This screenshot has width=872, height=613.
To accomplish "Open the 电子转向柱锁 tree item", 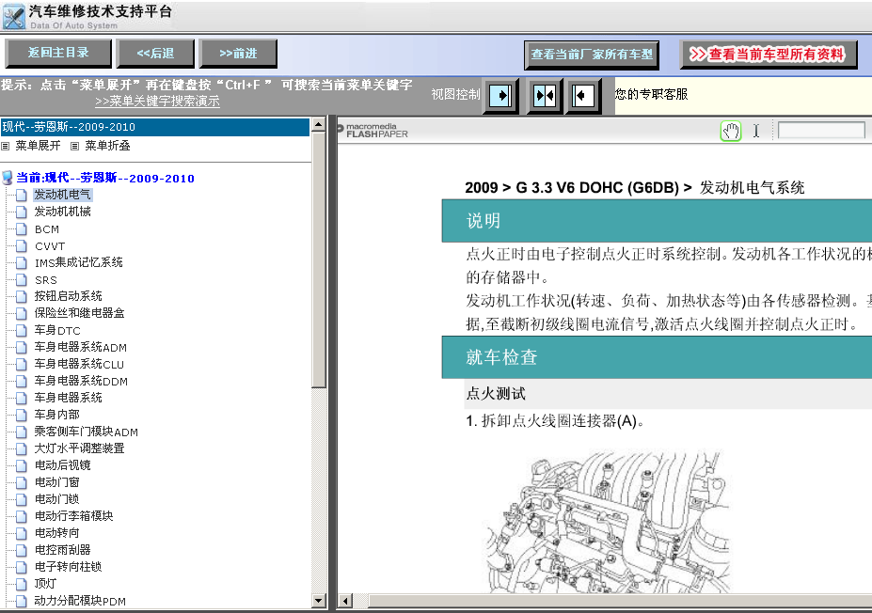I will [68, 567].
